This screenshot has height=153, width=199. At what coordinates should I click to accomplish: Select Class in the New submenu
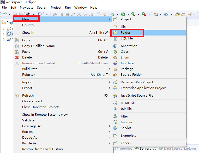149,52
